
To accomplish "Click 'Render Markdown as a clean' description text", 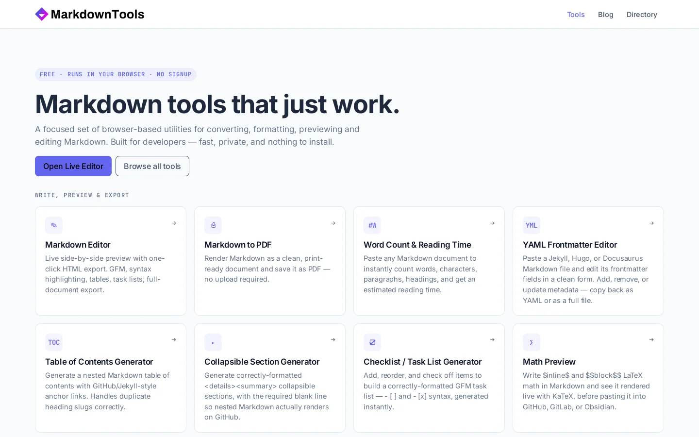I will click(x=267, y=269).
